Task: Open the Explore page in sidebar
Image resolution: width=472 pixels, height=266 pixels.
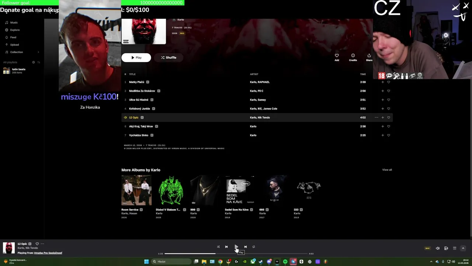Action: point(12,30)
